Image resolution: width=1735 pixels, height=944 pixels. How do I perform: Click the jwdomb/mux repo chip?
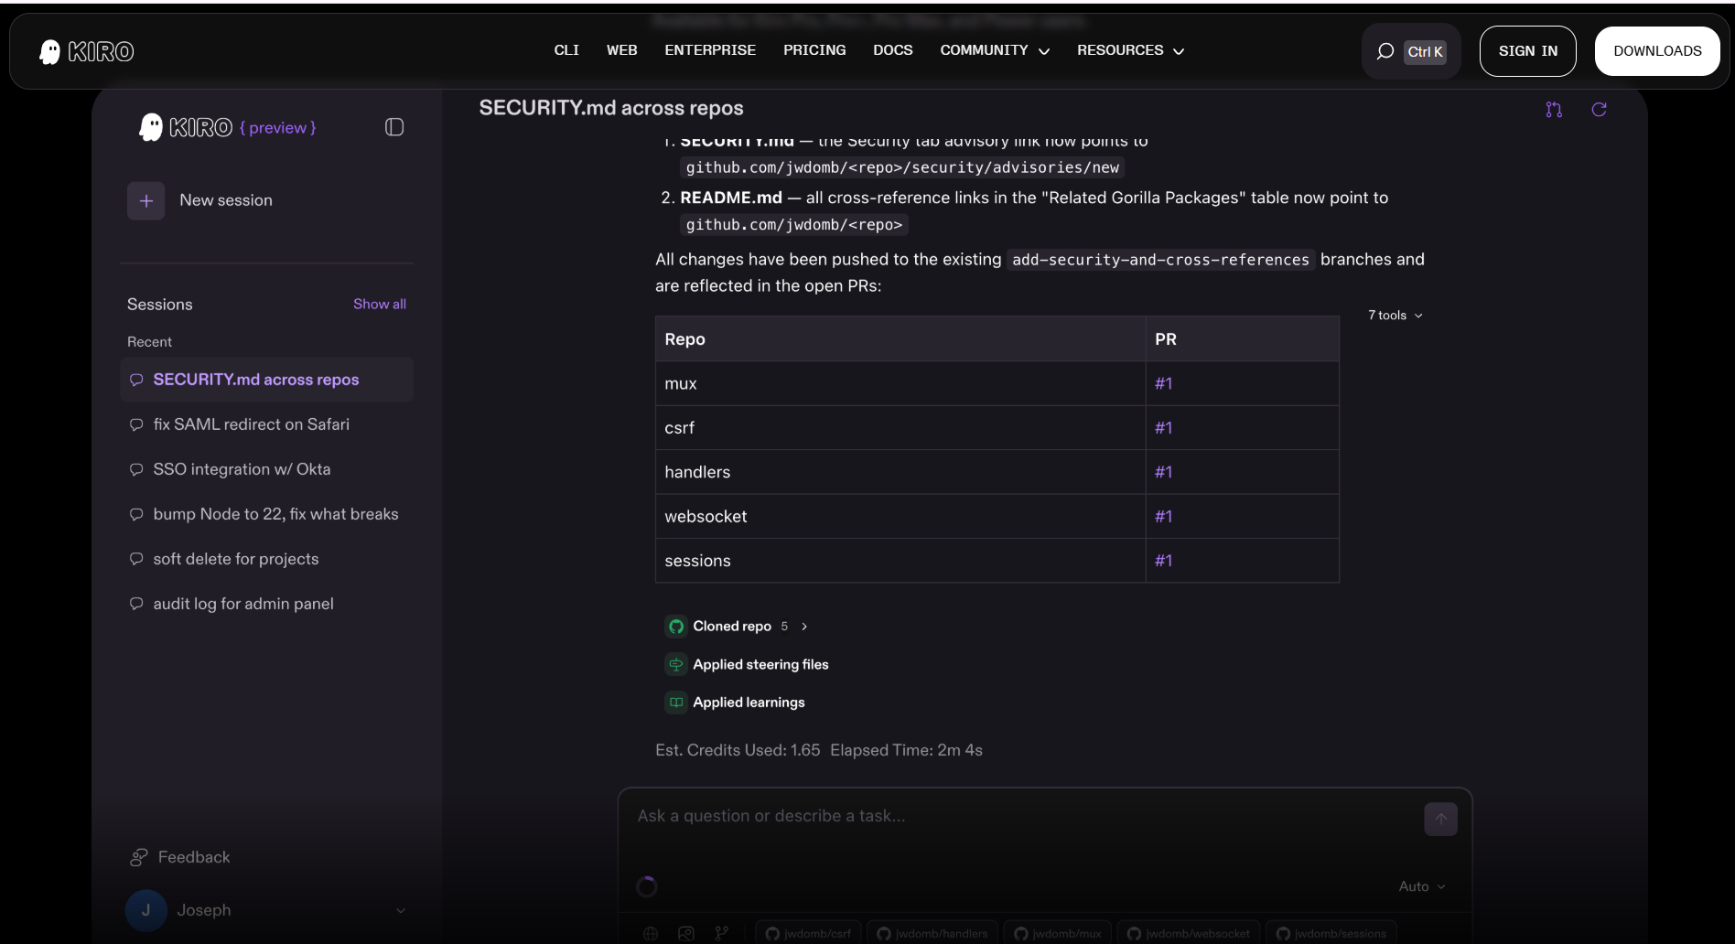(1057, 933)
